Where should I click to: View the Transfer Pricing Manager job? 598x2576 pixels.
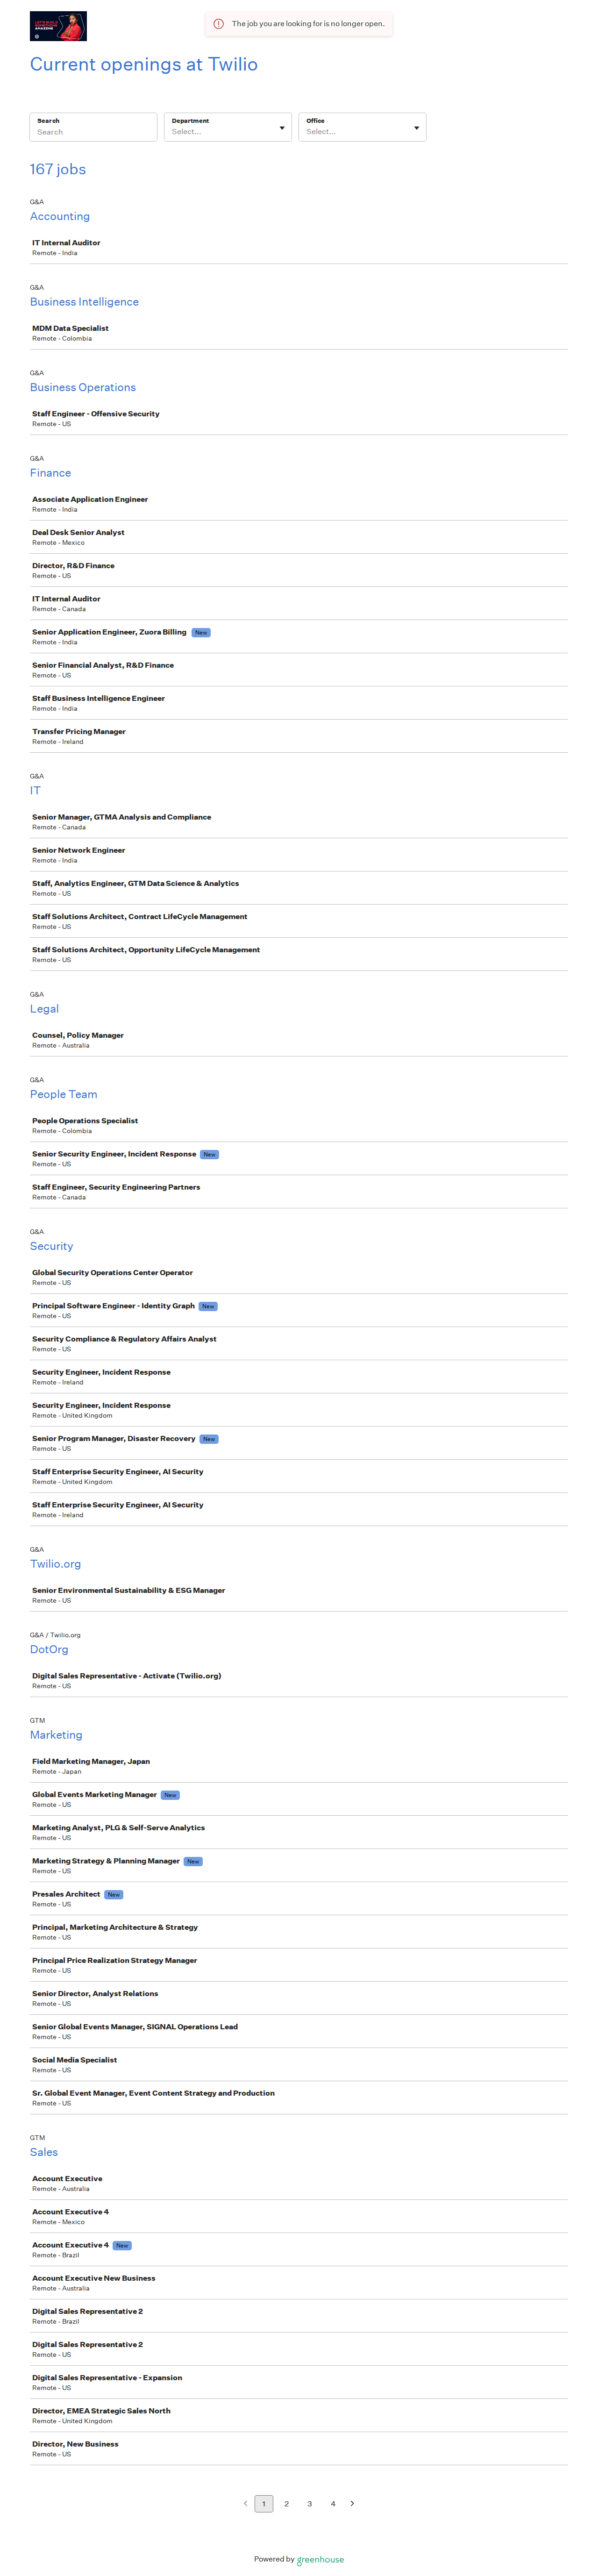(299, 736)
